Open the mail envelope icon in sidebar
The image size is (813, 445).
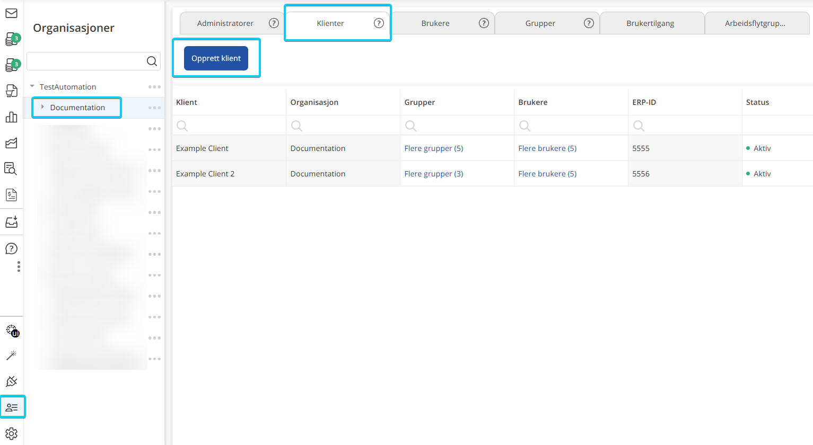[x=11, y=13]
